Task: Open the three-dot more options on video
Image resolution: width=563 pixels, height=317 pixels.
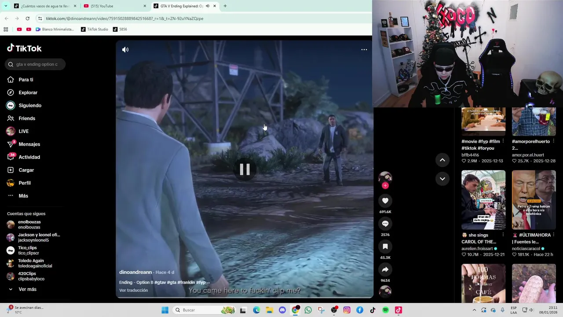Action: pos(364,50)
